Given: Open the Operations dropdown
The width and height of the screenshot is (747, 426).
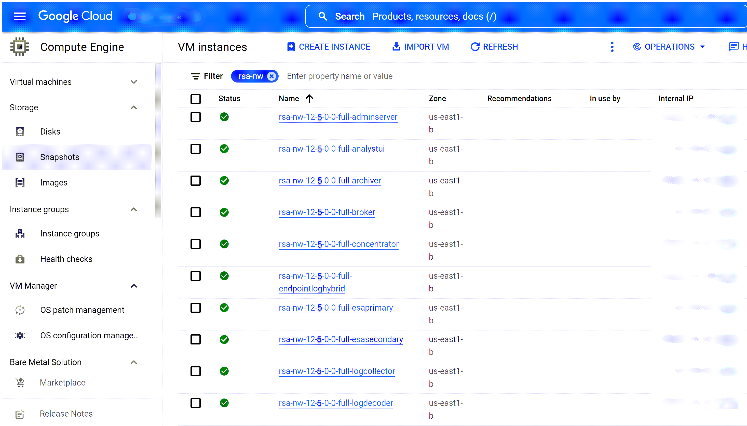Looking at the screenshot, I should 669,47.
